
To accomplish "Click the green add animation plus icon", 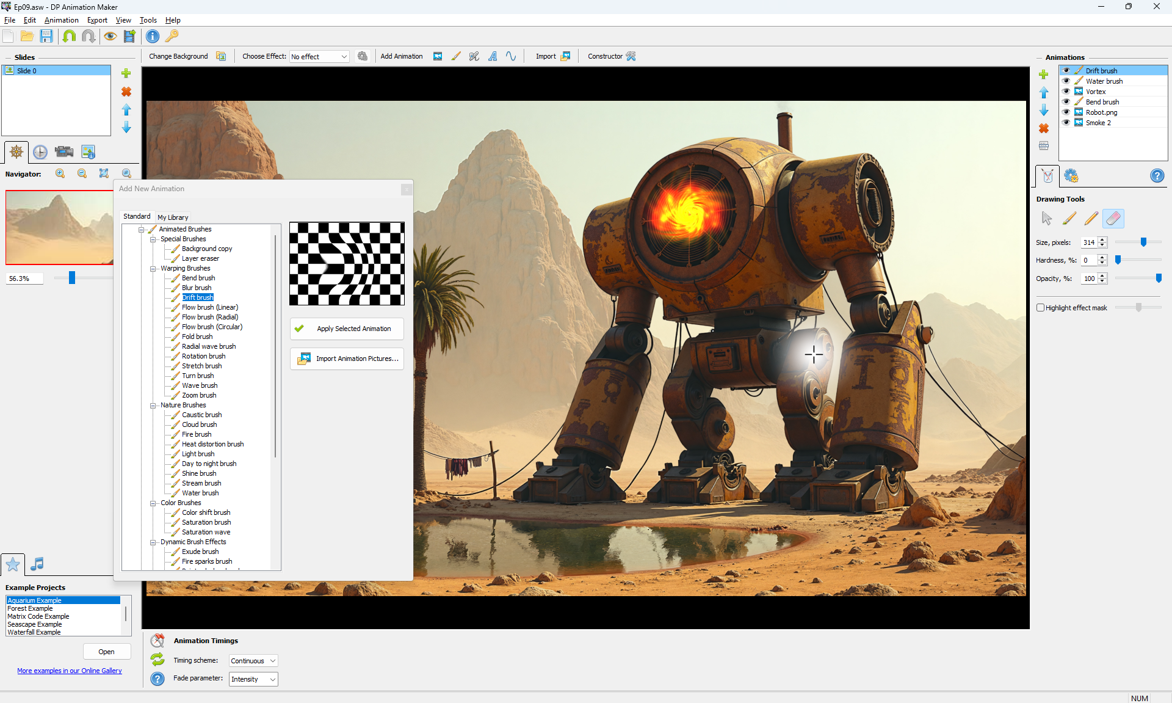I will tap(1044, 75).
